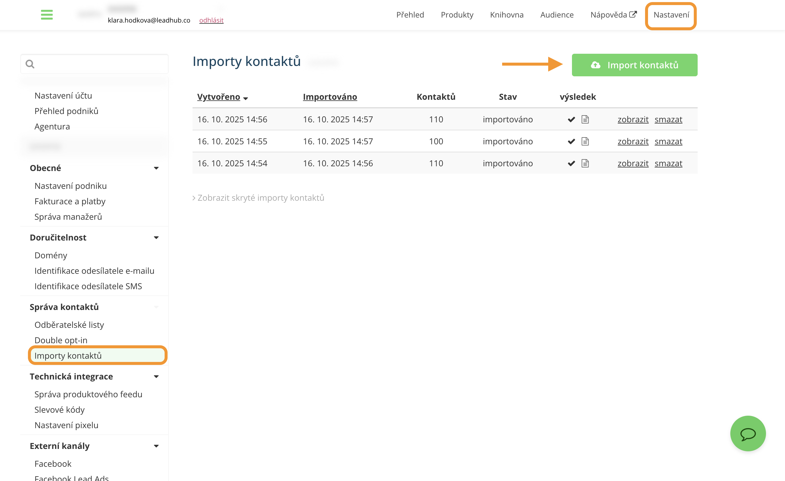Click the report document icon in second row
This screenshot has height=481, width=785.
point(585,141)
